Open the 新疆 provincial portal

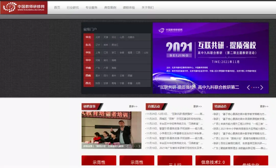tap(130, 83)
